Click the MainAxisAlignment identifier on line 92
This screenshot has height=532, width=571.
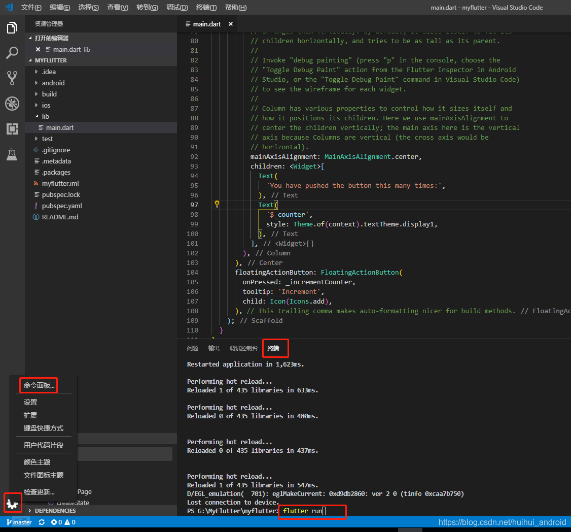point(357,156)
